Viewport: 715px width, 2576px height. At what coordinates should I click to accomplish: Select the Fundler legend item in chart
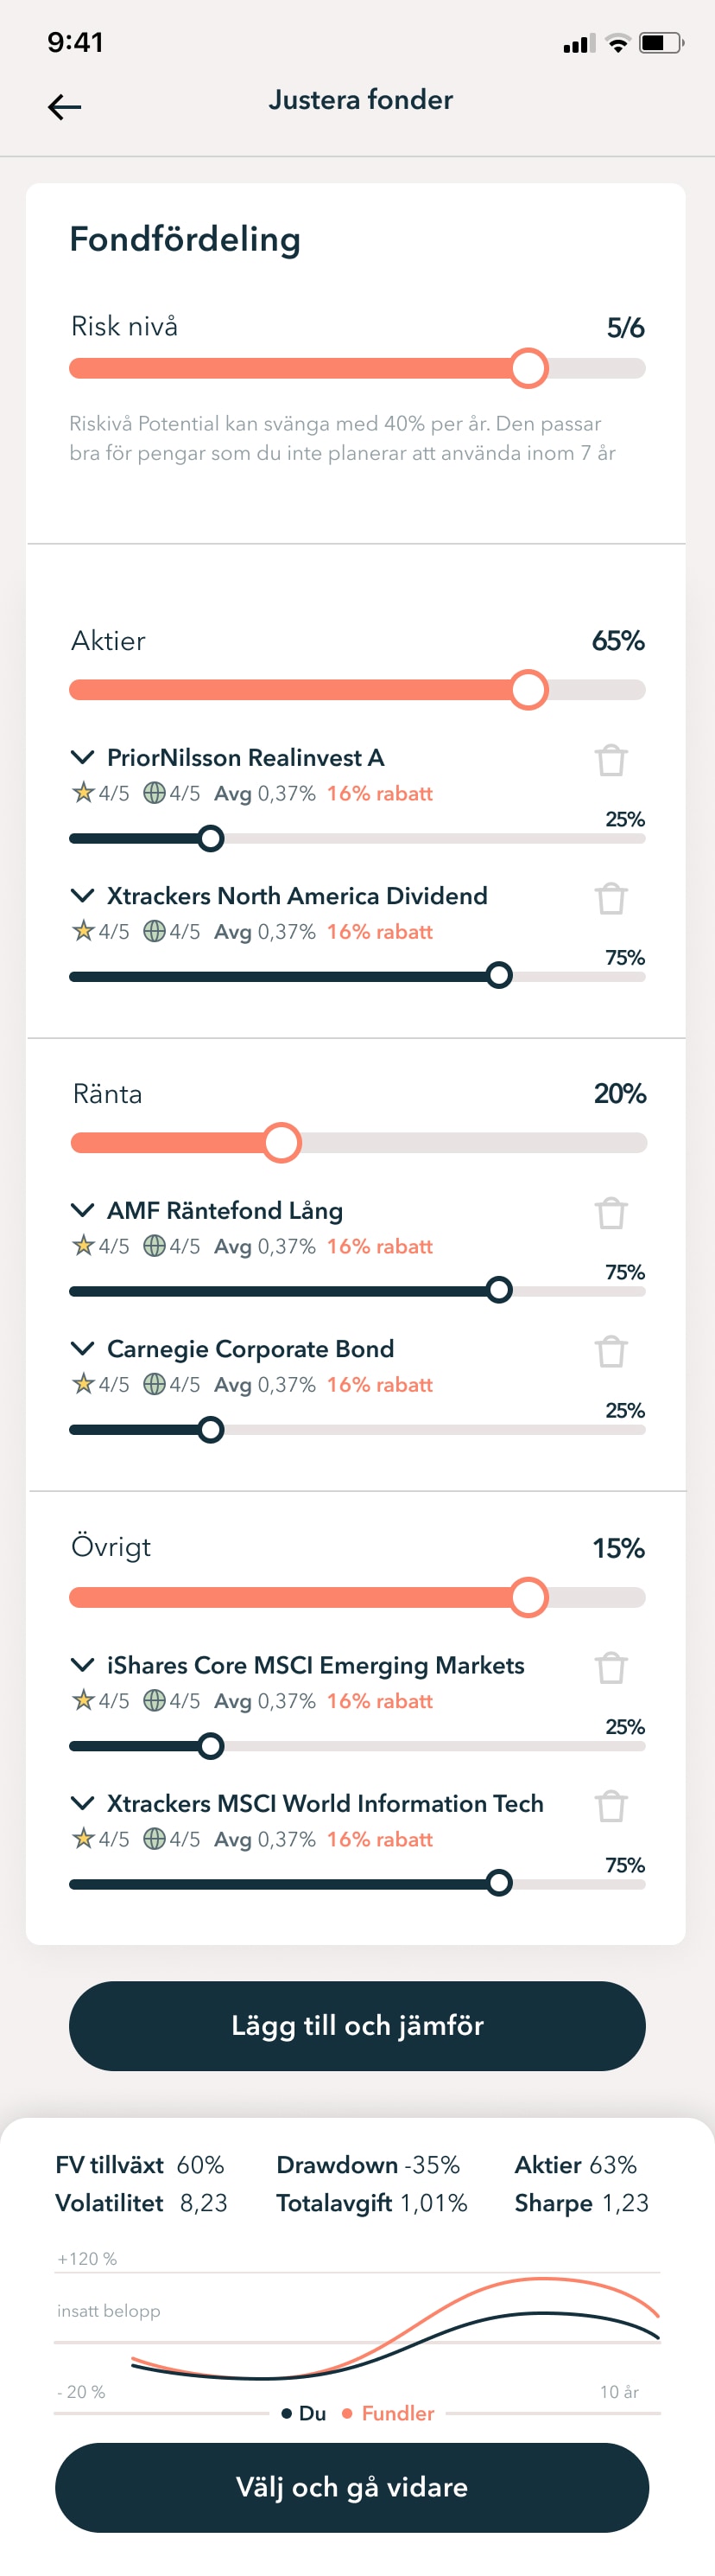(x=389, y=2413)
